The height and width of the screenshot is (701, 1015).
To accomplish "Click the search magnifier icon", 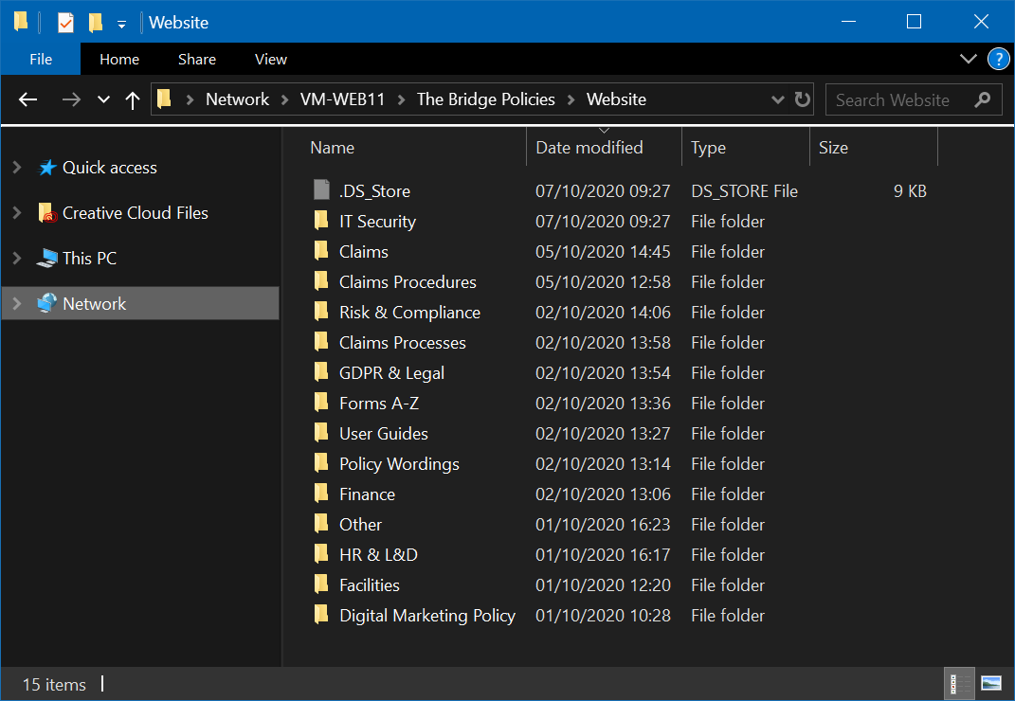I will coord(983,99).
